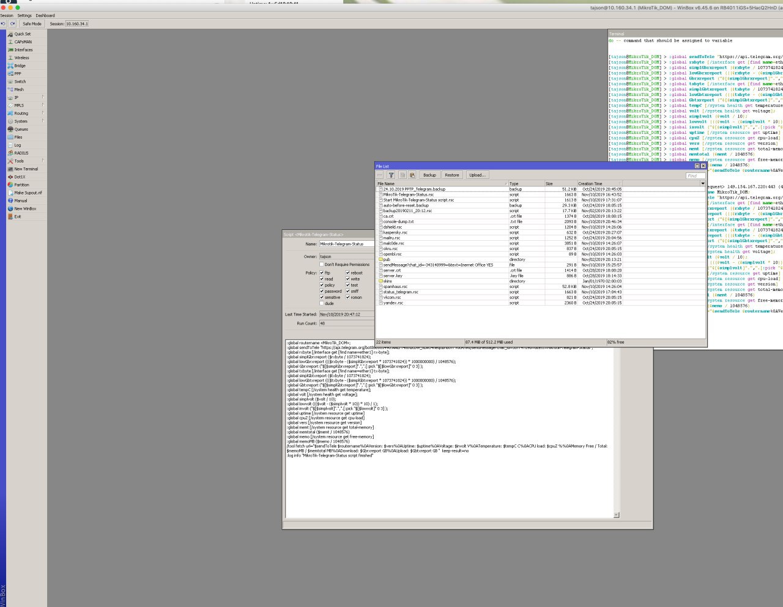This screenshot has height=607, width=783.
Task: Open Quick Set in the sidebar
Action: point(23,34)
